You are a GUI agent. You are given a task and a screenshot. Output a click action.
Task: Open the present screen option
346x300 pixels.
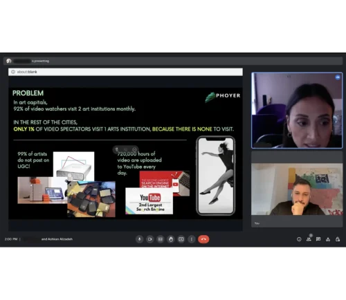click(x=181, y=239)
